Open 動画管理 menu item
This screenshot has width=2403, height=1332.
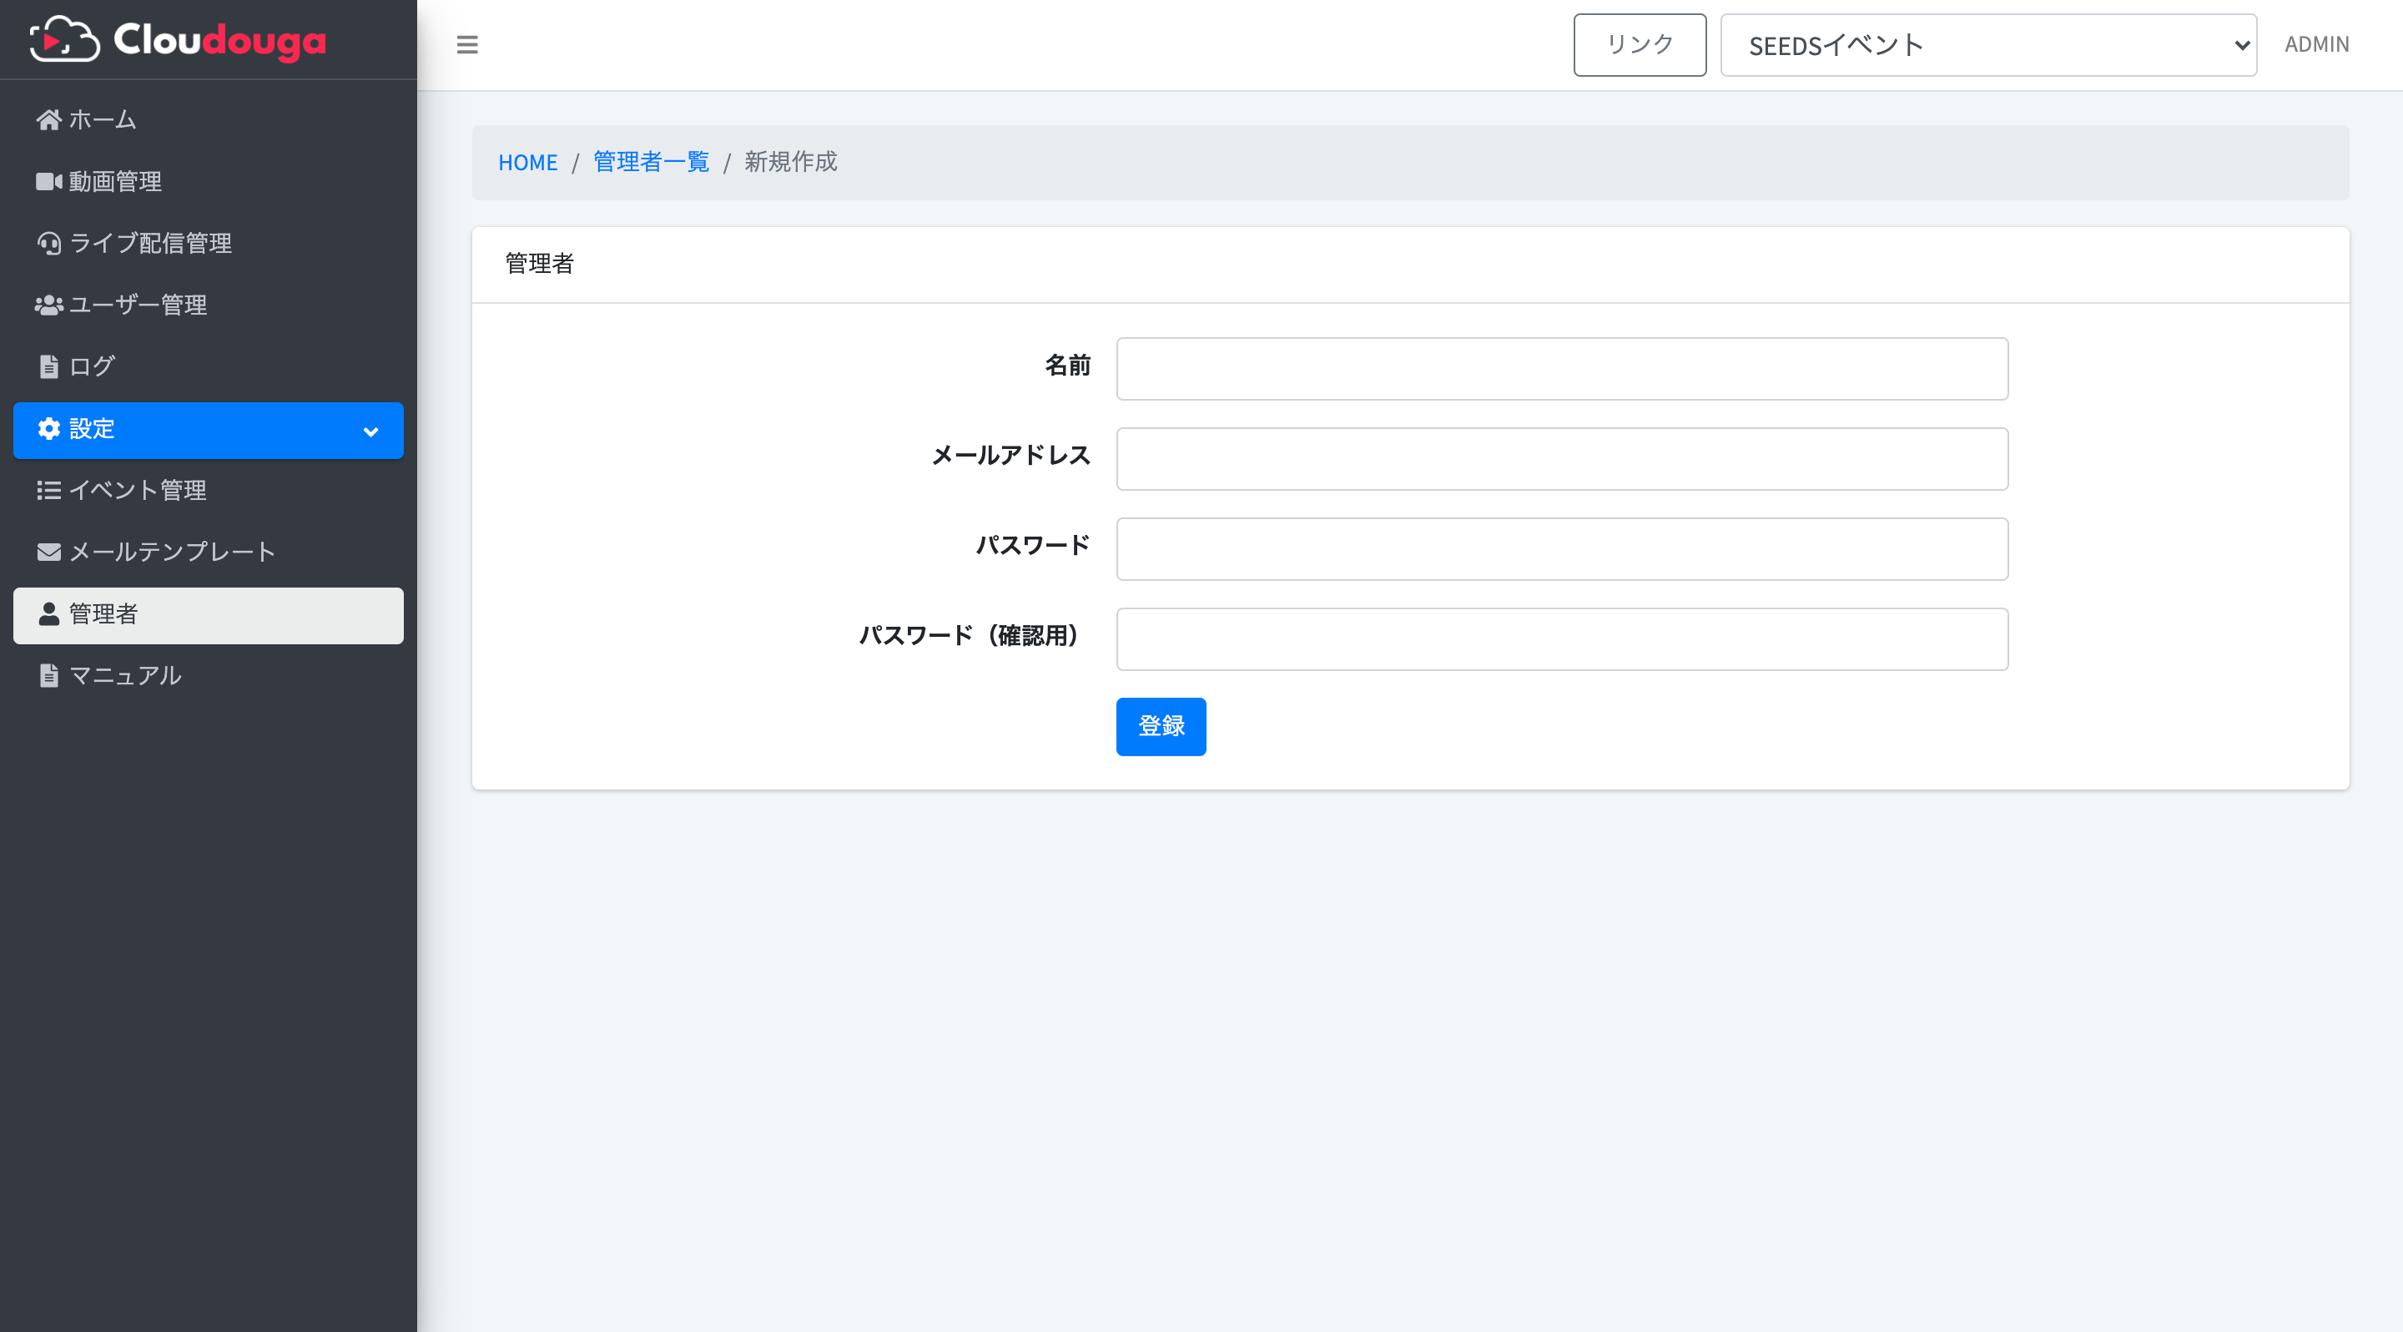208,181
